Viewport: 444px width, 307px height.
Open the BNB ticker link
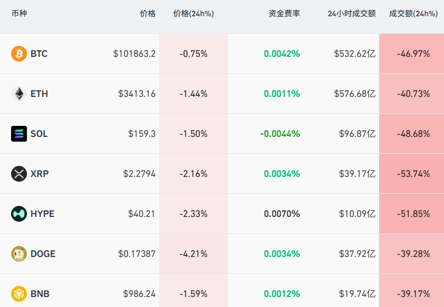40,294
